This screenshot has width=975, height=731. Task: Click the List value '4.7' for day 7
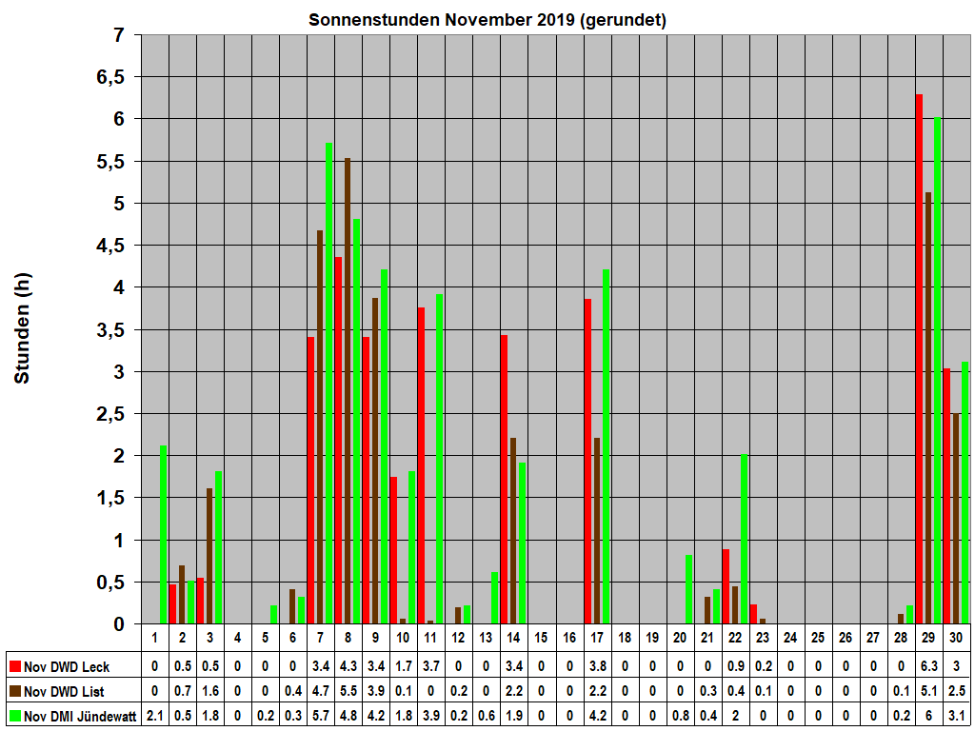tap(320, 691)
